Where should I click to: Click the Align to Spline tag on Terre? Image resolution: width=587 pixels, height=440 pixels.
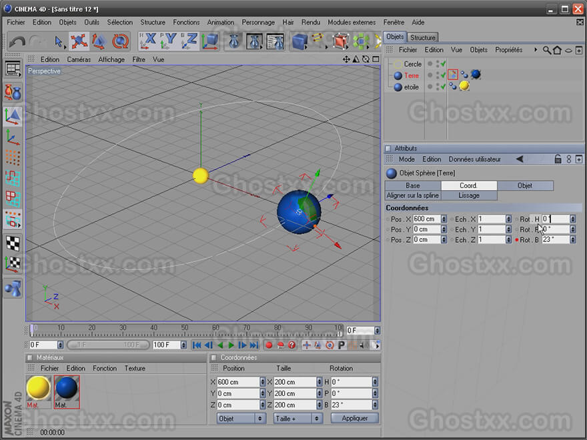453,75
